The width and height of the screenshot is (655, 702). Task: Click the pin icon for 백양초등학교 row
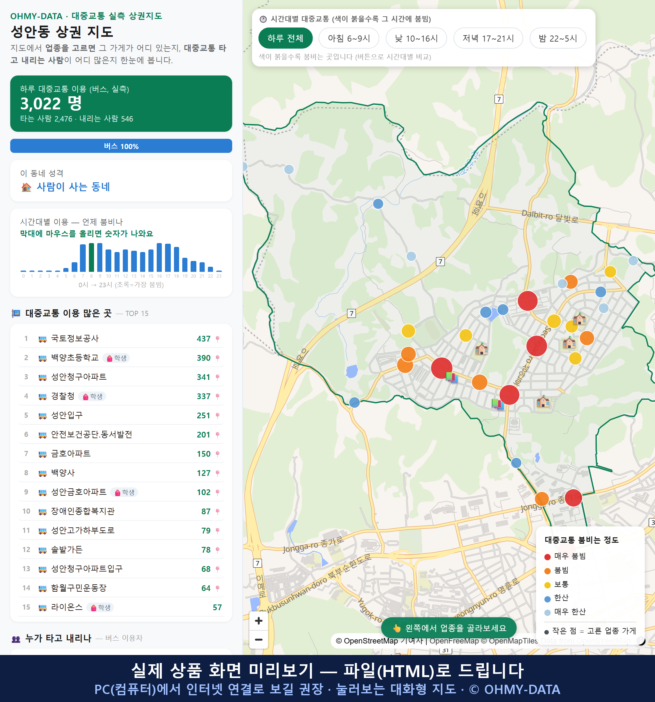click(217, 358)
